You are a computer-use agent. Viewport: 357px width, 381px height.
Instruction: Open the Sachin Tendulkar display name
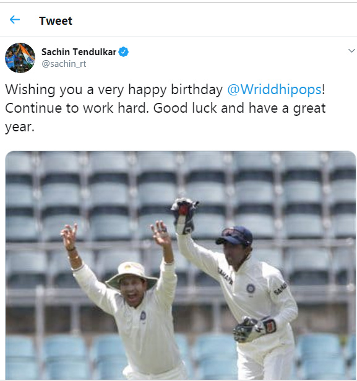coord(79,52)
